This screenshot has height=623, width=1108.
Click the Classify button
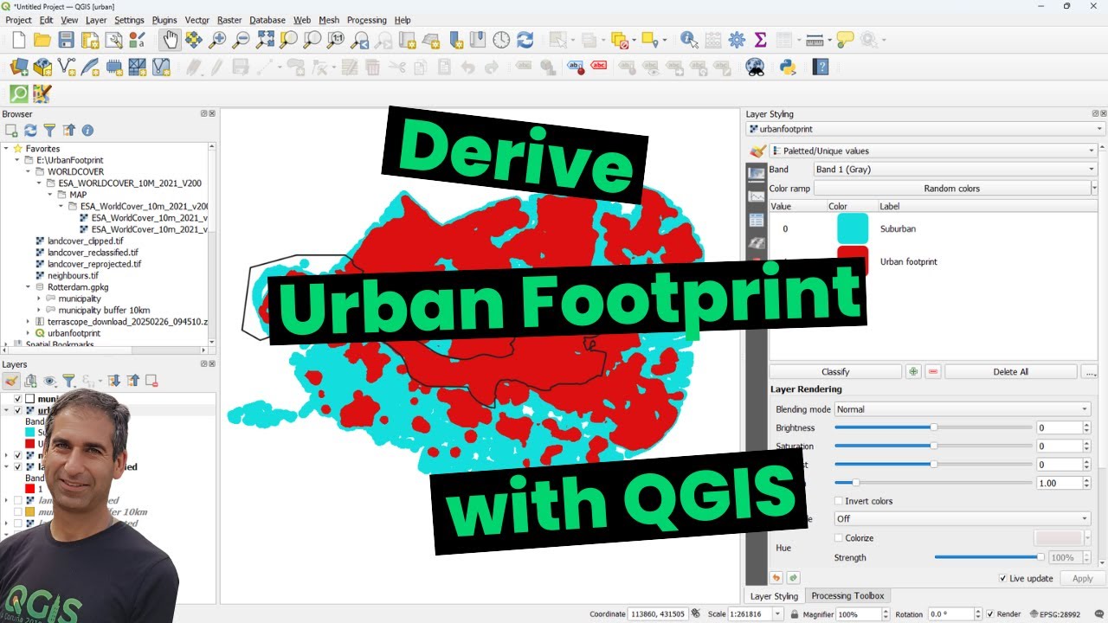click(835, 371)
